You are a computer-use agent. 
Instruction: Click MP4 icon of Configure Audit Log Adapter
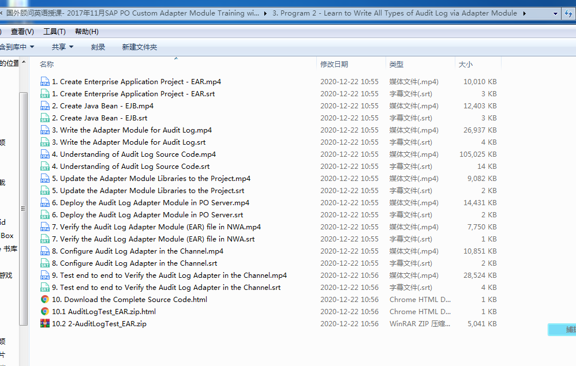coord(45,251)
